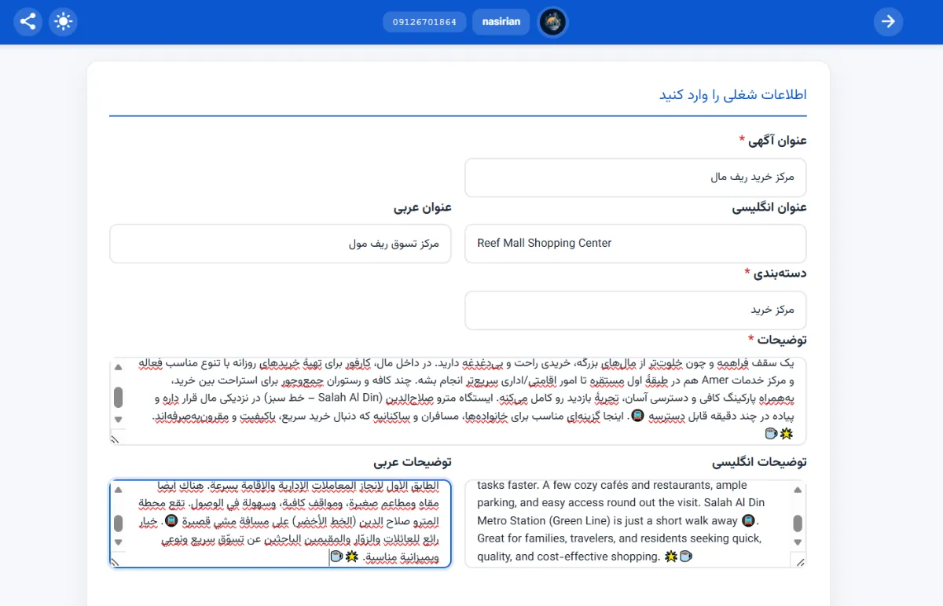Image resolution: width=943 pixels, height=606 pixels.
Task: Open the user avatar profile picture
Action: coord(552,22)
